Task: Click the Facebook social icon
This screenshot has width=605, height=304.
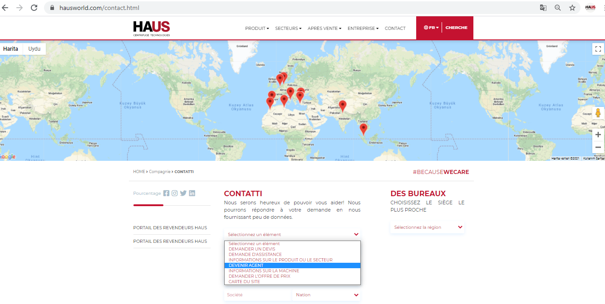Action: coord(166,193)
